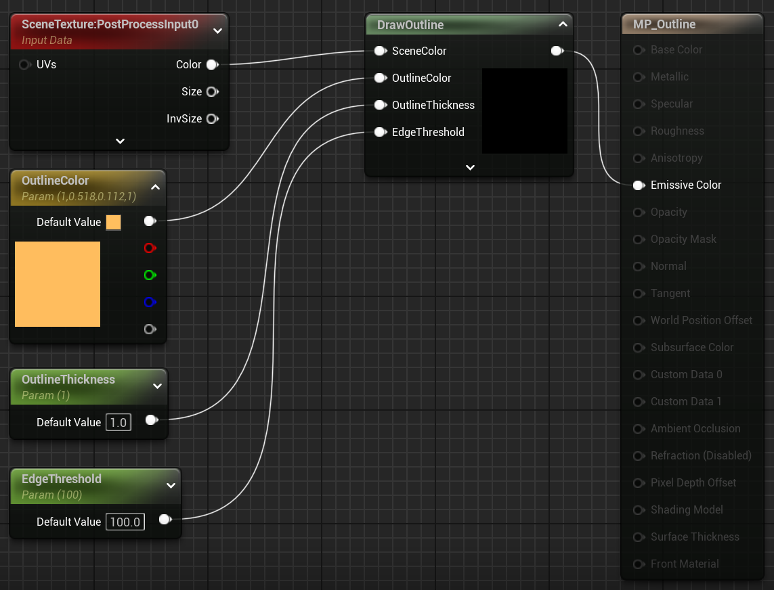Click the Color output pin on SceneTexture node

tap(212, 65)
